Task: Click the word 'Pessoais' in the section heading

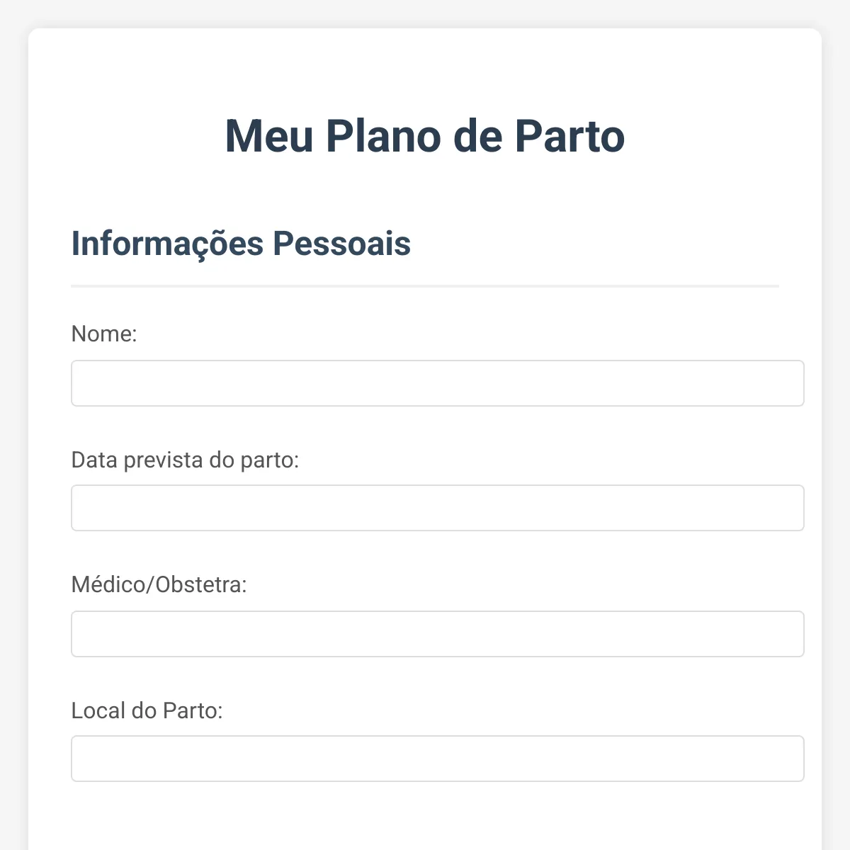Action: 341,244
